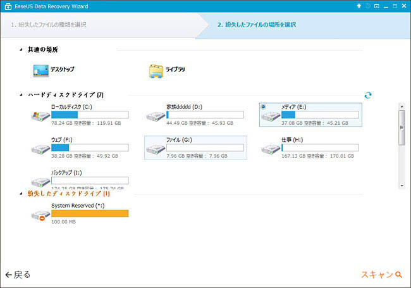Click the EaseUS app logo icon
The height and width of the screenshot is (288, 411).
[x=8, y=6]
